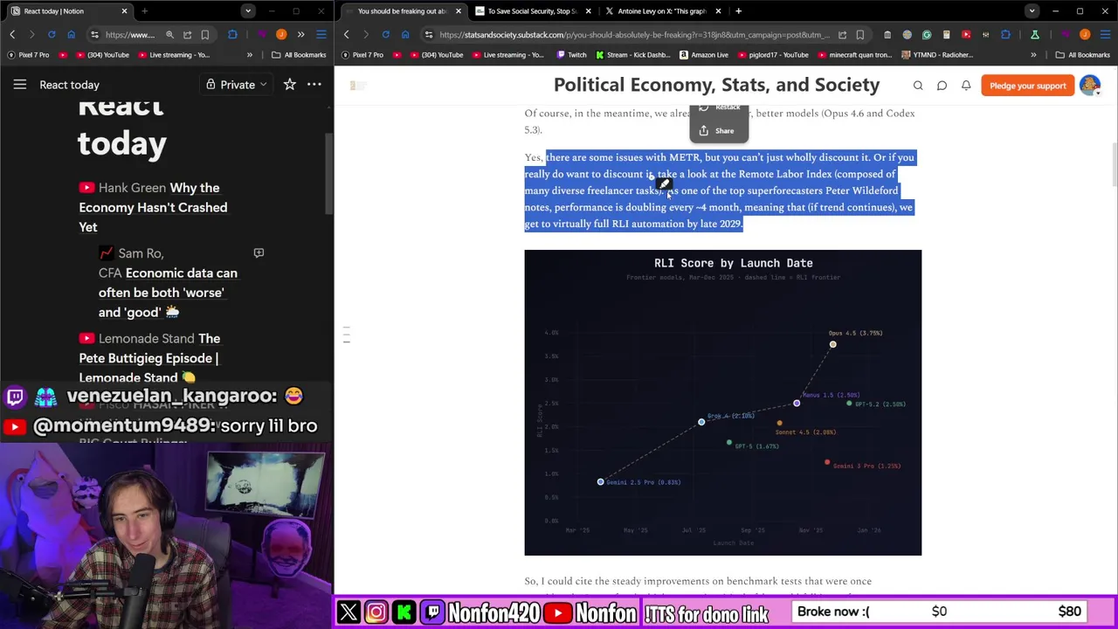View site information icon in Substack address bar
Image resolution: width=1118 pixels, height=629 pixels.
click(428, 35)
